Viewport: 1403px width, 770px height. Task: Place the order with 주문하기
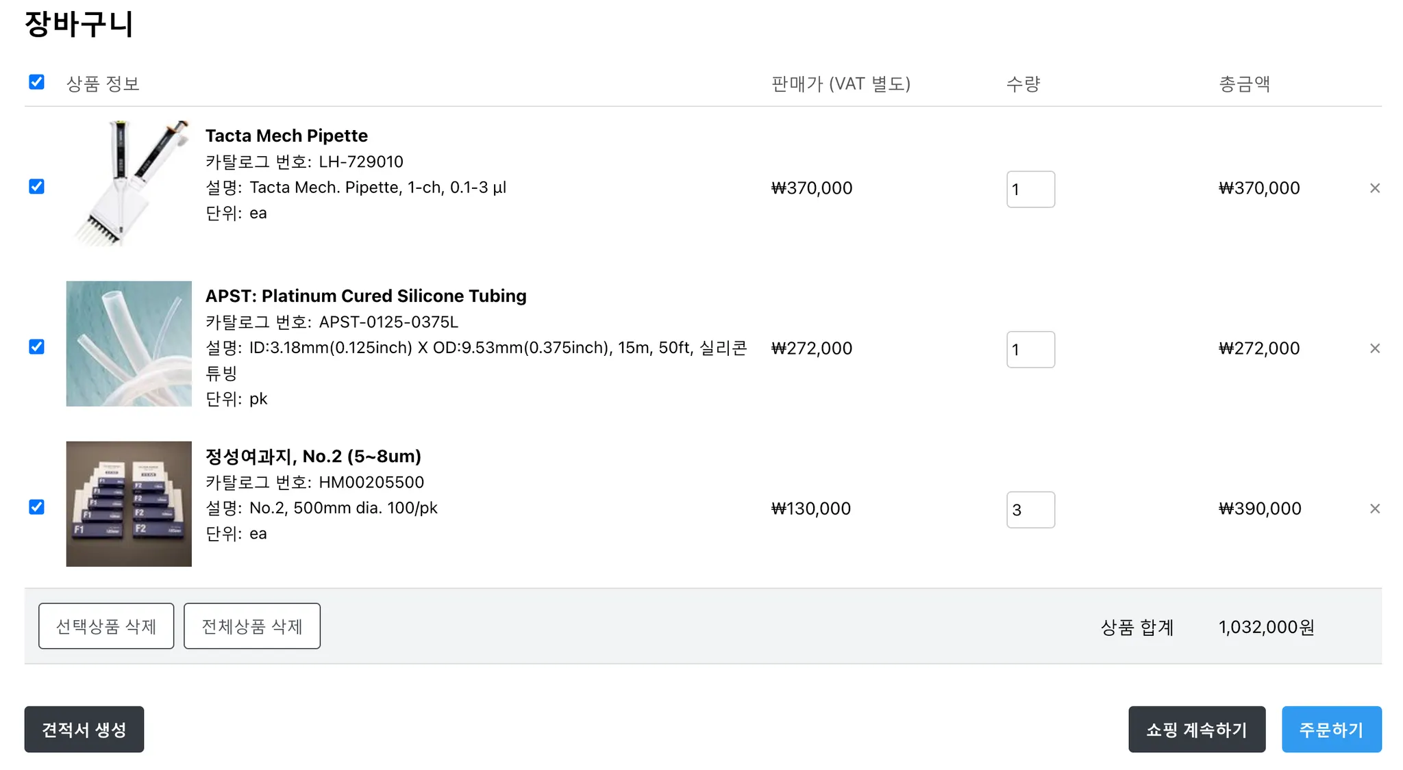pyautogui.click(x=1331, y=729)
